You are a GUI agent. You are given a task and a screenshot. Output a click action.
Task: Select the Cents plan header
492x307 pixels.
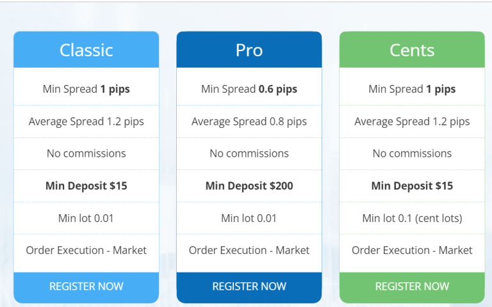point(412,50)
